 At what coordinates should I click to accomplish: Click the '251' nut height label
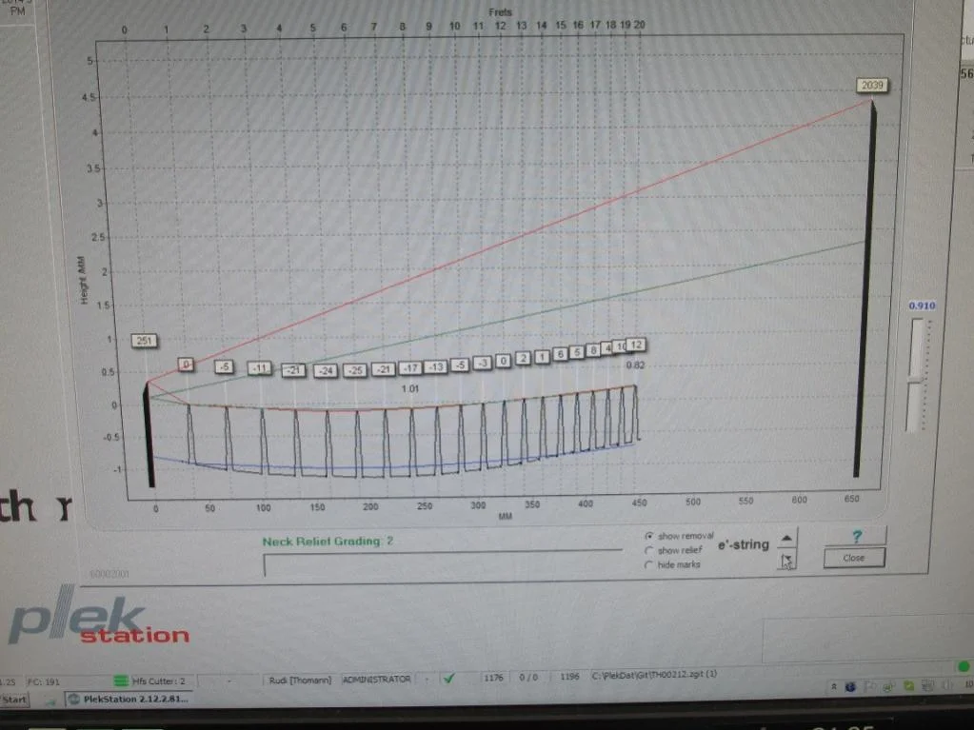click(x=144, y=341)
